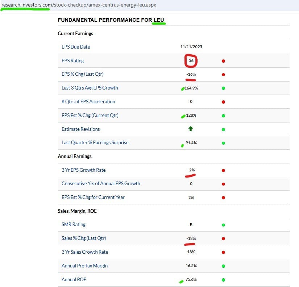This screenshot has height=287, width=299.
Task: Open EPS Est % Chg (Current Qtr) link
Action: click(x=90, y=115)
